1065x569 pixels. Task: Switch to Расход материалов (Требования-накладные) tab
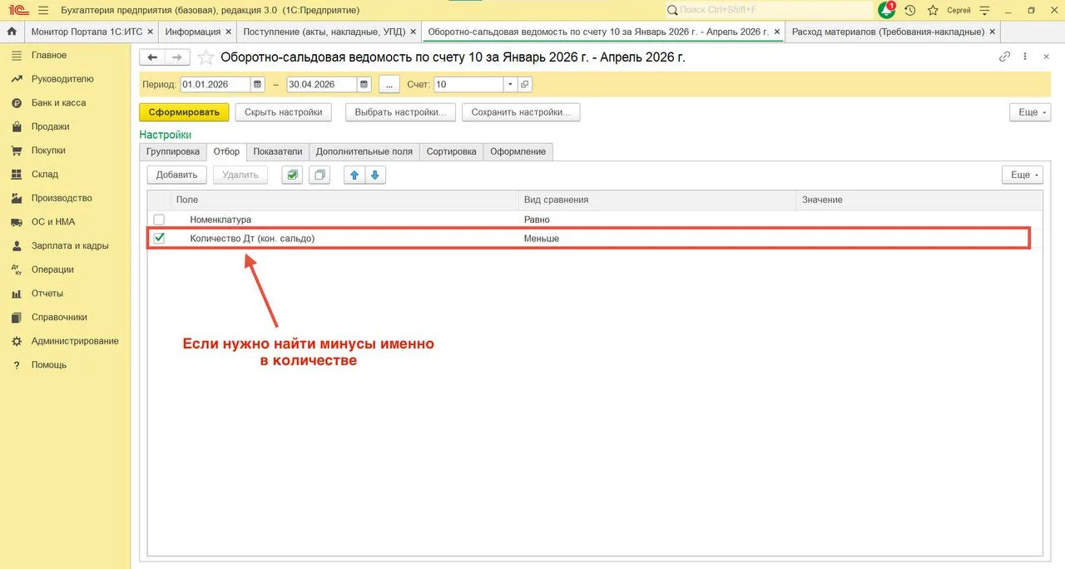pyautogui.click(x=888, y=32)
